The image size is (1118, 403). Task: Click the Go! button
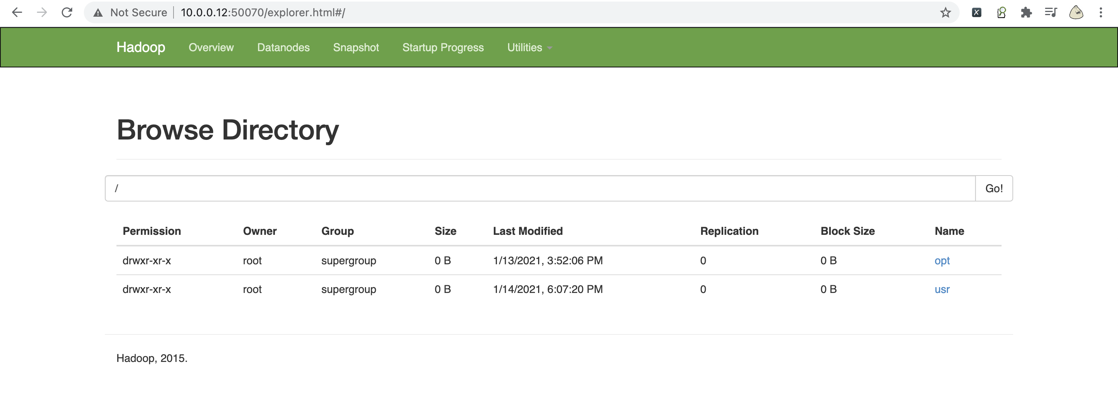[x=994, y=188]
